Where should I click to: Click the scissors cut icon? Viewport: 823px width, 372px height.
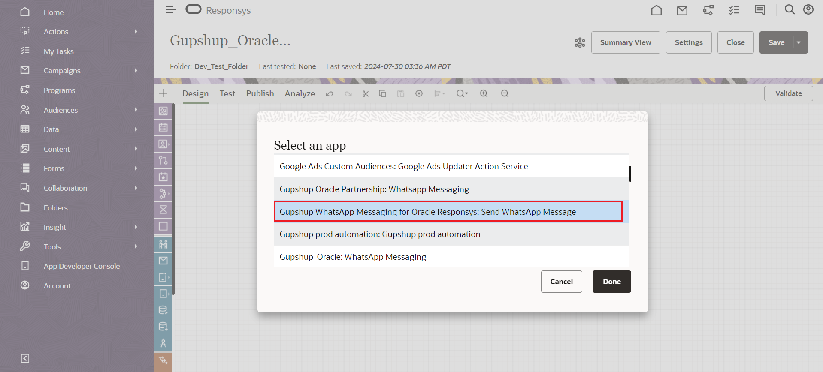pyautogui.click(x=366, y=93)
